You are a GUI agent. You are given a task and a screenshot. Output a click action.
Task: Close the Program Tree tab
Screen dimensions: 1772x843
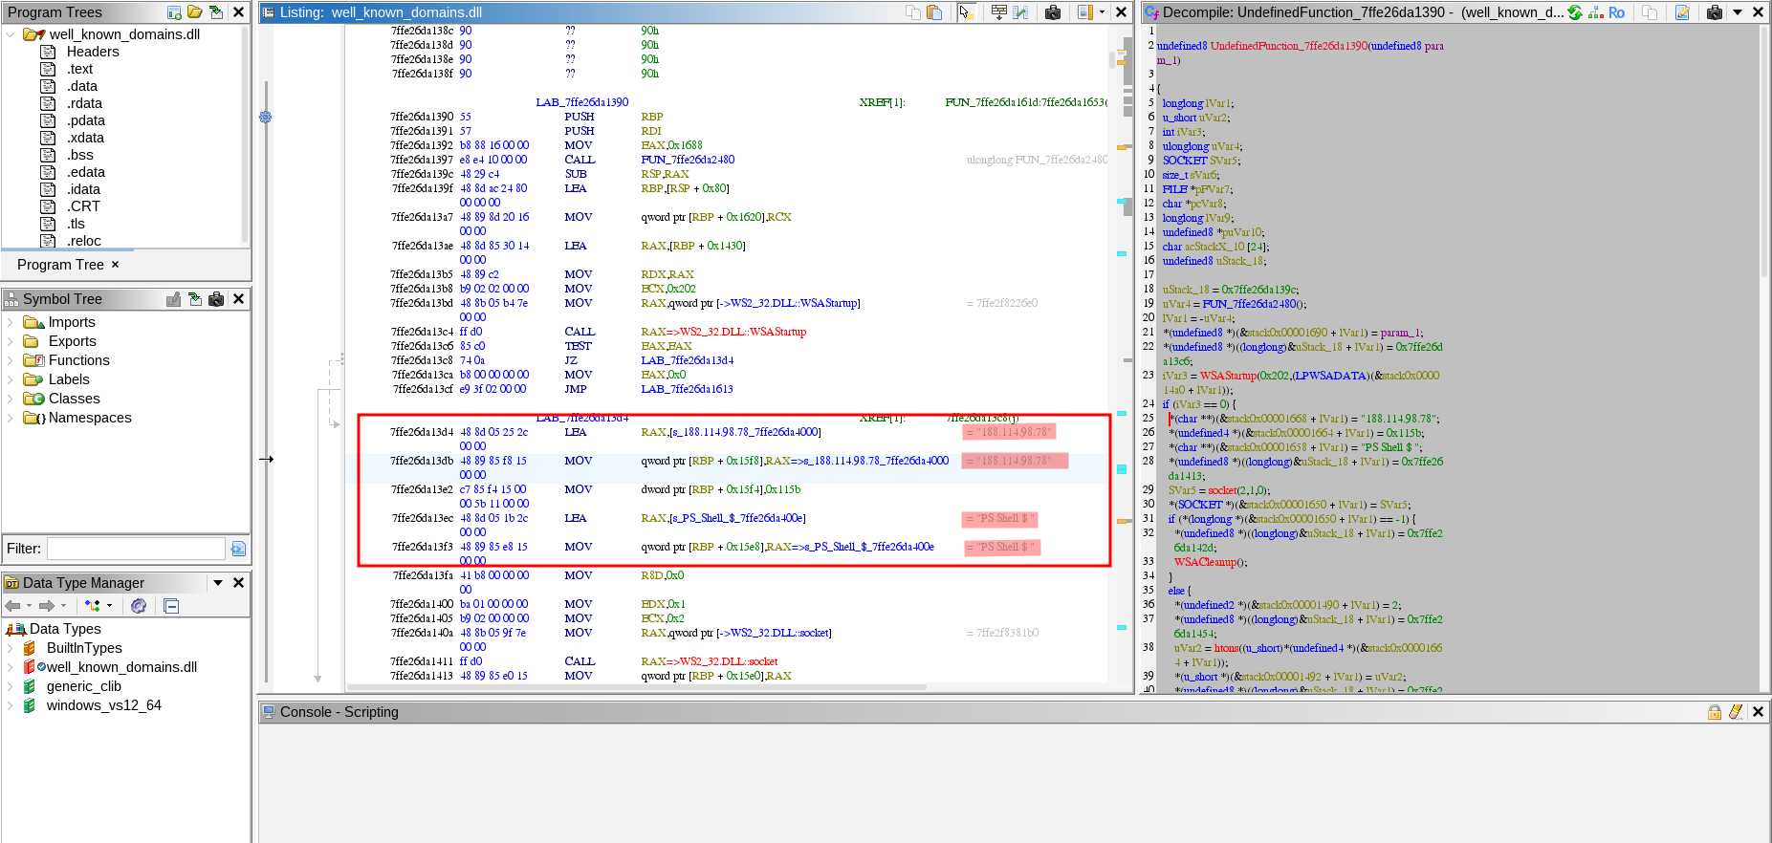point(116,265)
